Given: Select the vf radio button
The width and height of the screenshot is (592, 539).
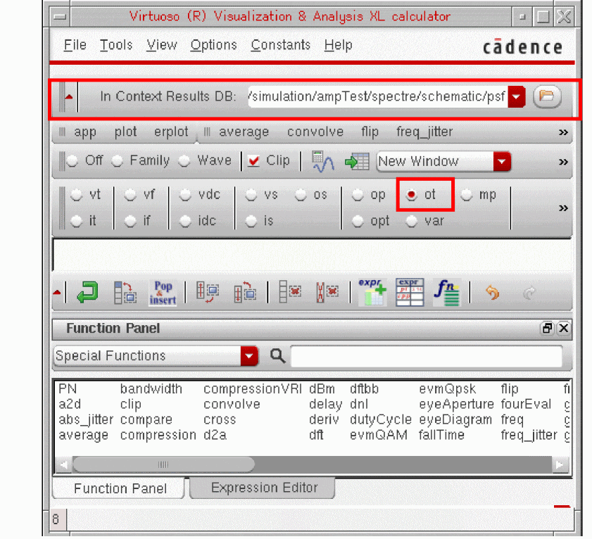Looking at the screenshot, I should 131,195.
